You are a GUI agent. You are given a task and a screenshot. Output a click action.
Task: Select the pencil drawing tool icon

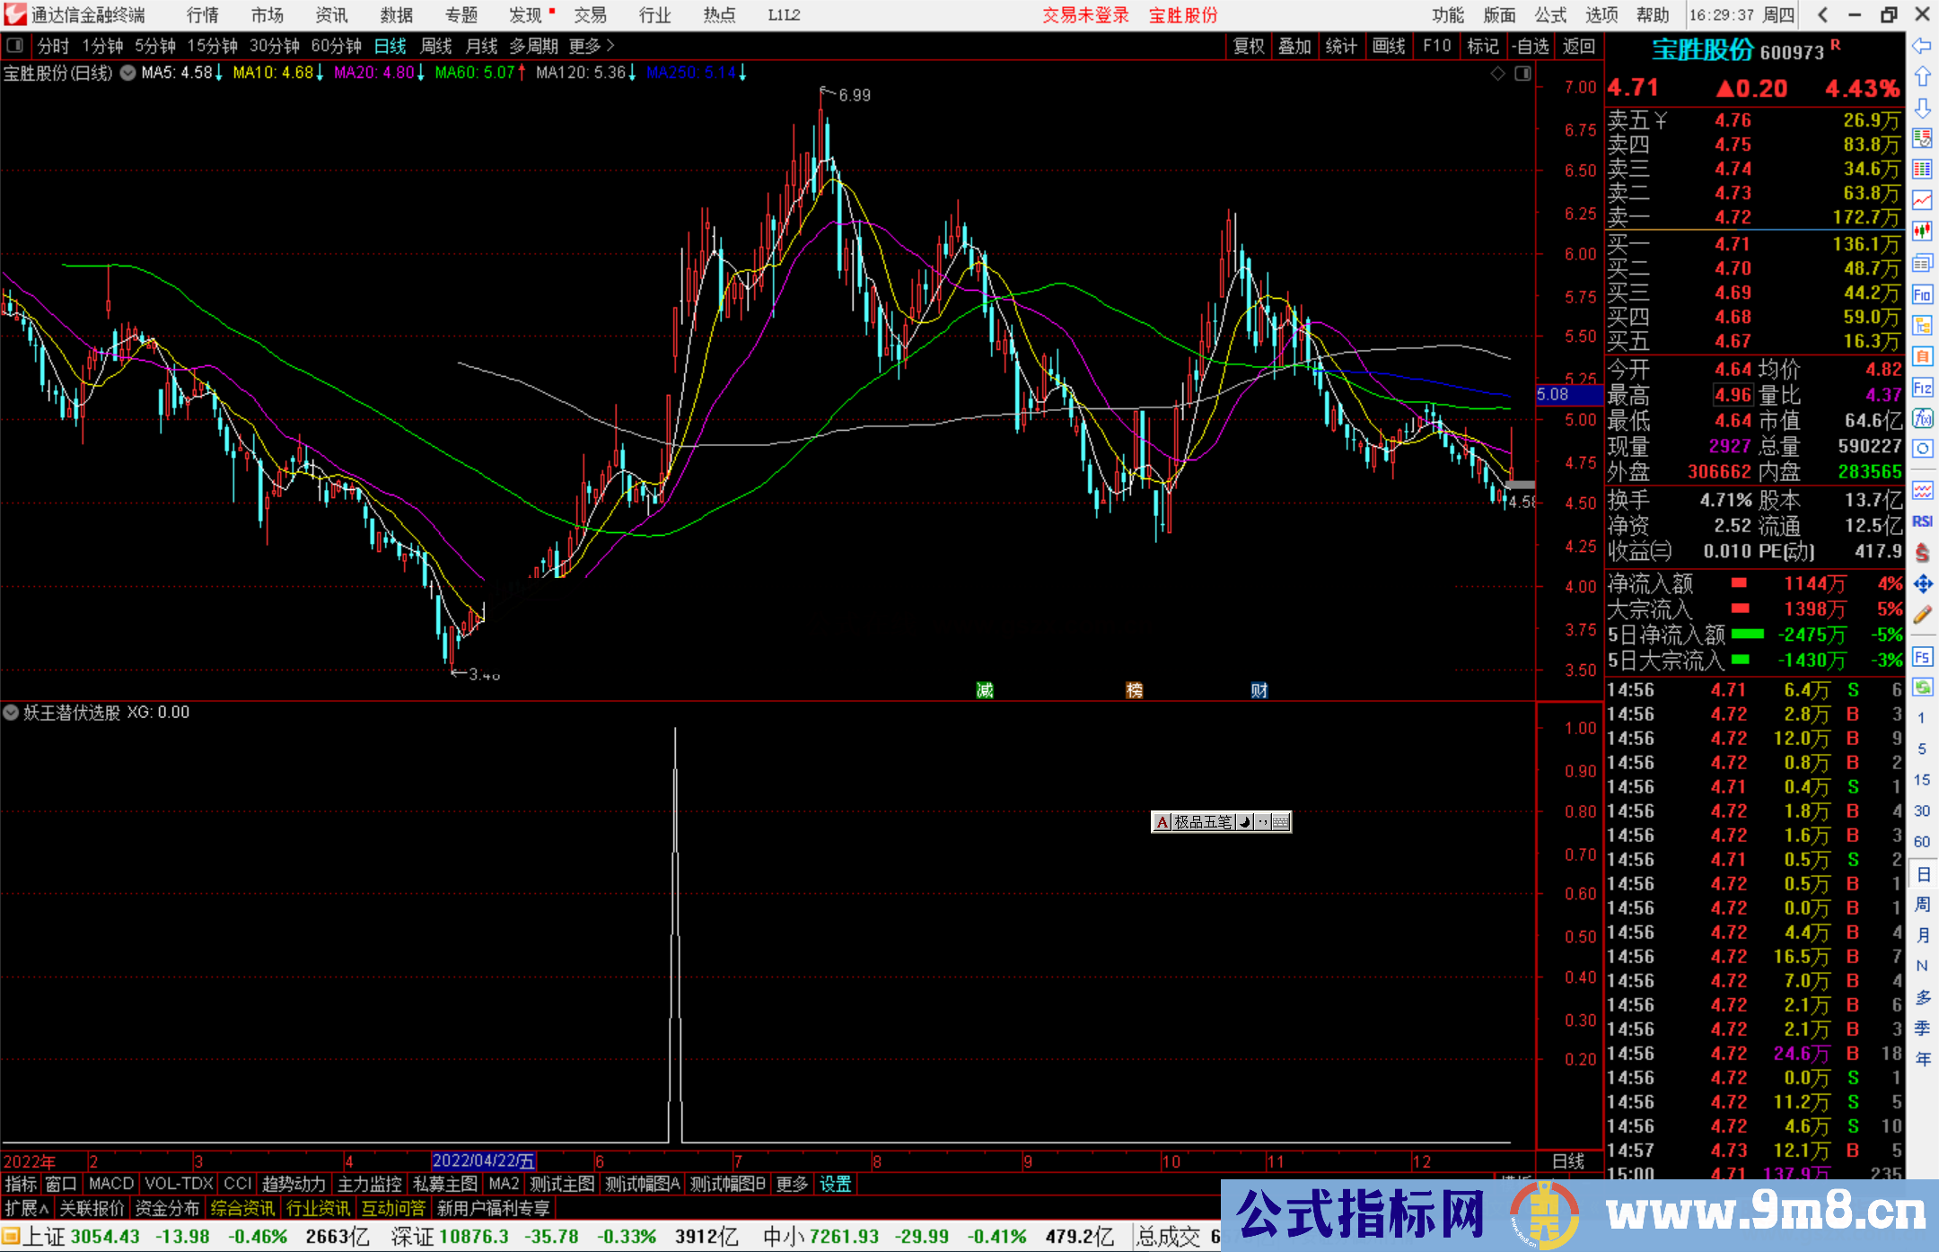point(1922,615)
